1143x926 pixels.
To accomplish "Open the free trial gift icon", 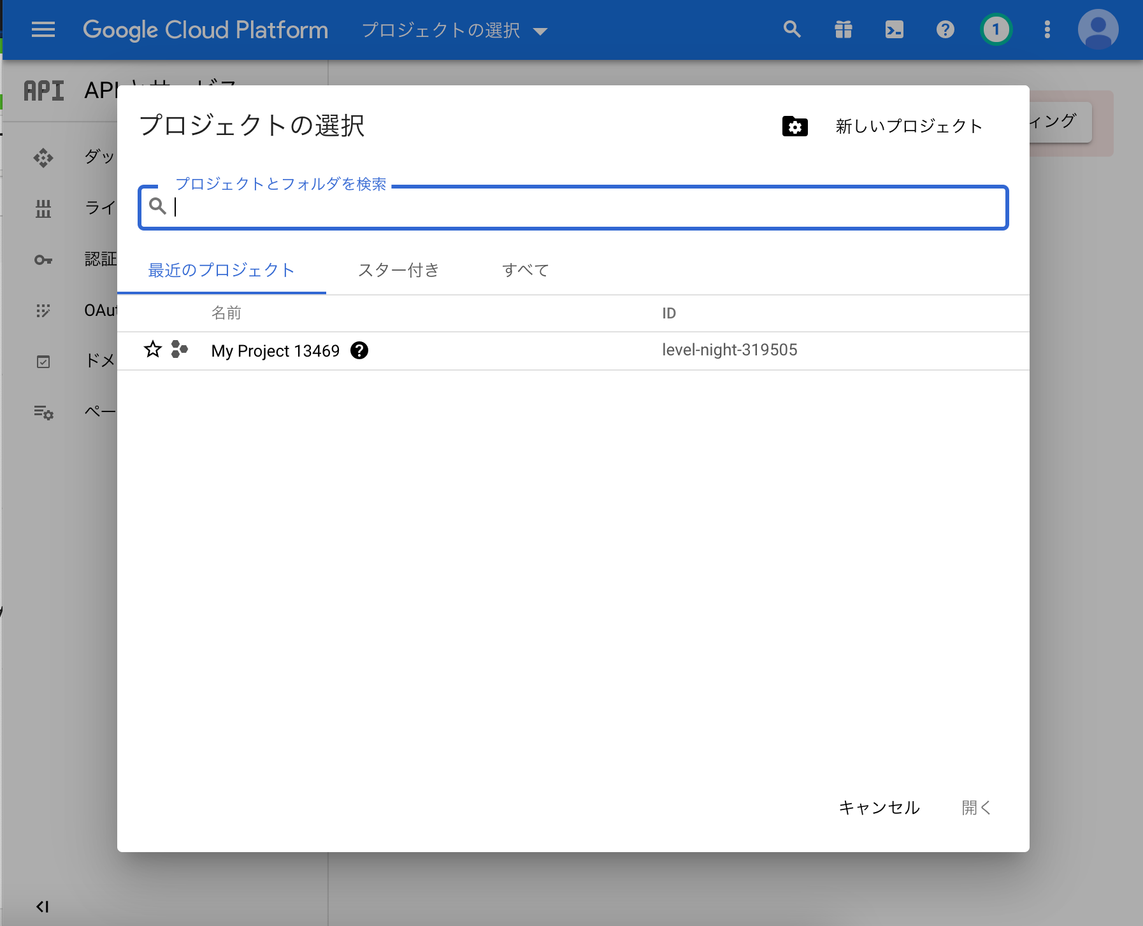I will pos(843,29).
